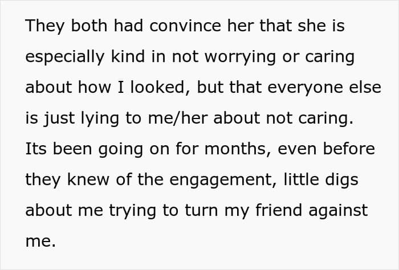399x270 pixels.
Task: Click the word "before" in fifth line
Action: pos(349,149)
